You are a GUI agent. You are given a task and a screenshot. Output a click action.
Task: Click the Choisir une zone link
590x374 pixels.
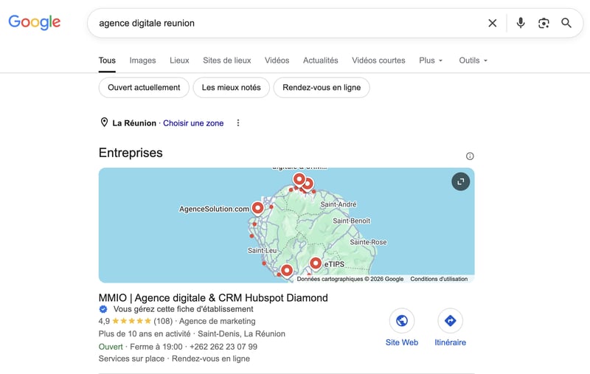[193, 123]
